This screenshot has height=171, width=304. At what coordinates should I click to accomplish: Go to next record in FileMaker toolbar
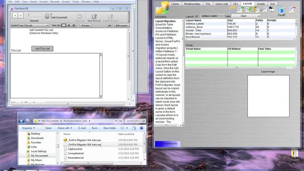21,16
